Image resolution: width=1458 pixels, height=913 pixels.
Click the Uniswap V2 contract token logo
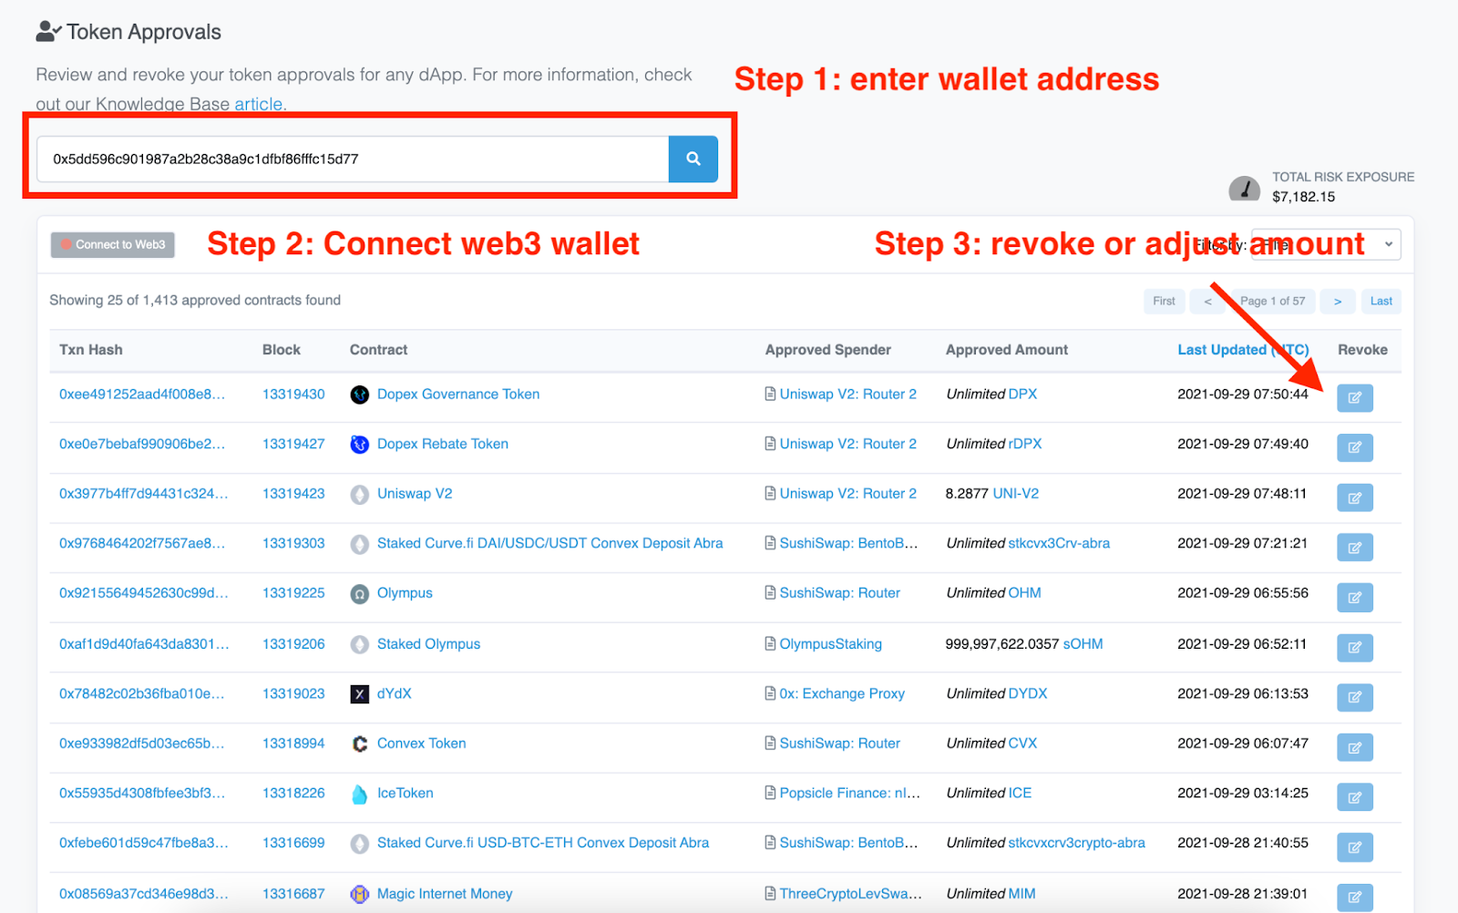pos(360,495)
